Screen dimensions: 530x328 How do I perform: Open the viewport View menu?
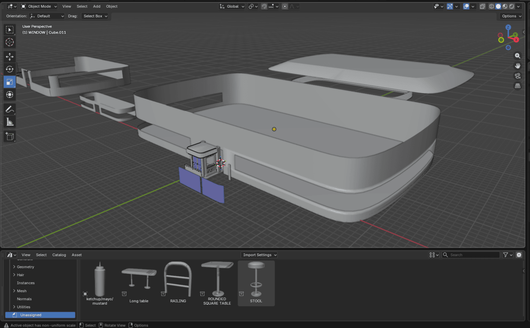[x=67, y=6]
